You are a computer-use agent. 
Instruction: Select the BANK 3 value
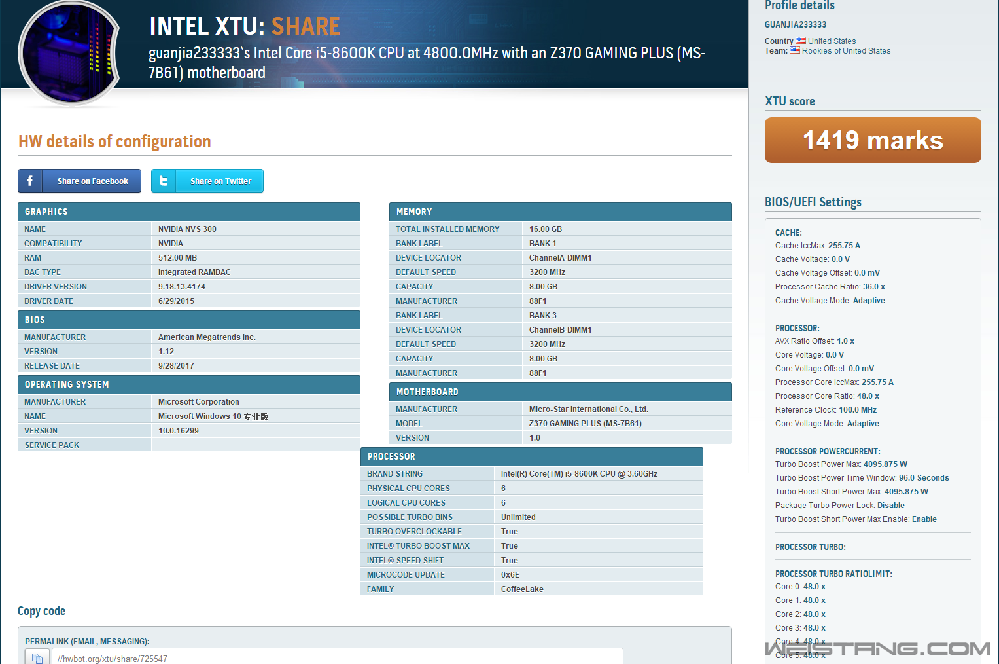coord(543,315)
